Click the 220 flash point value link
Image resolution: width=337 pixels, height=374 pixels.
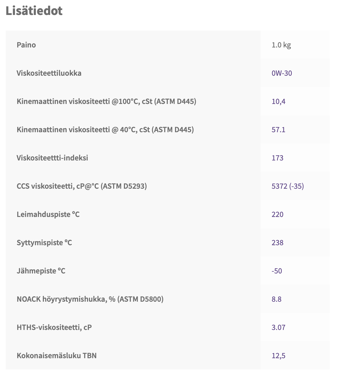coord(277,214)
